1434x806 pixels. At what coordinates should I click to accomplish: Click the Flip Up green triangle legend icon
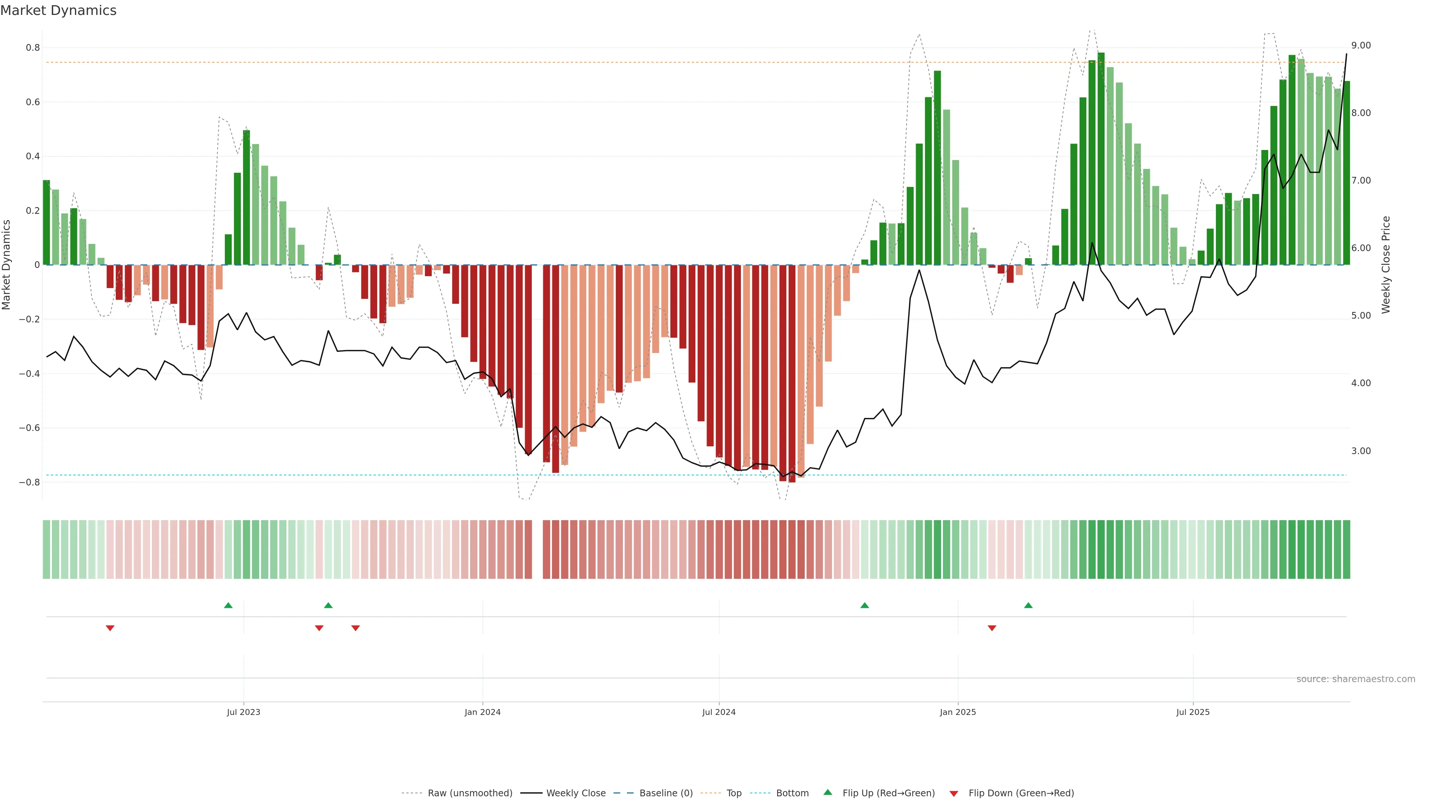[828, 792]
